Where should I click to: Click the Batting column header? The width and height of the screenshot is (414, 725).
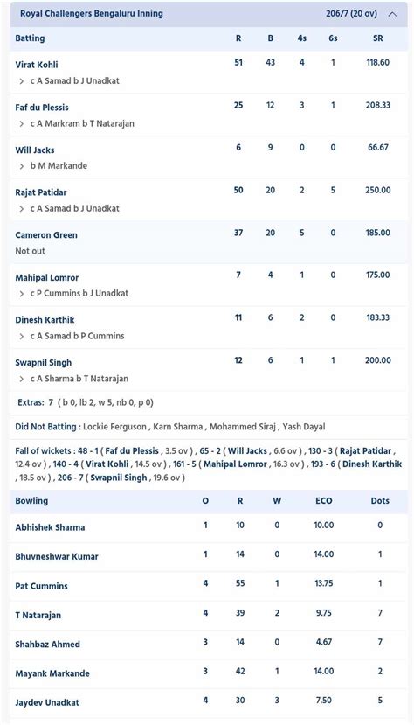pos(30,38)
